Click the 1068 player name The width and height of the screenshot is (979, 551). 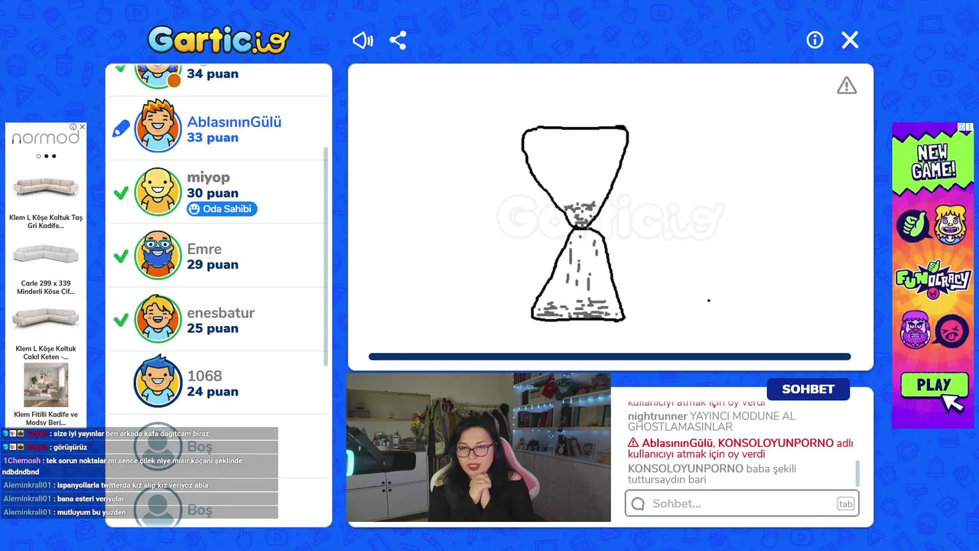click(x=204, y=376)
